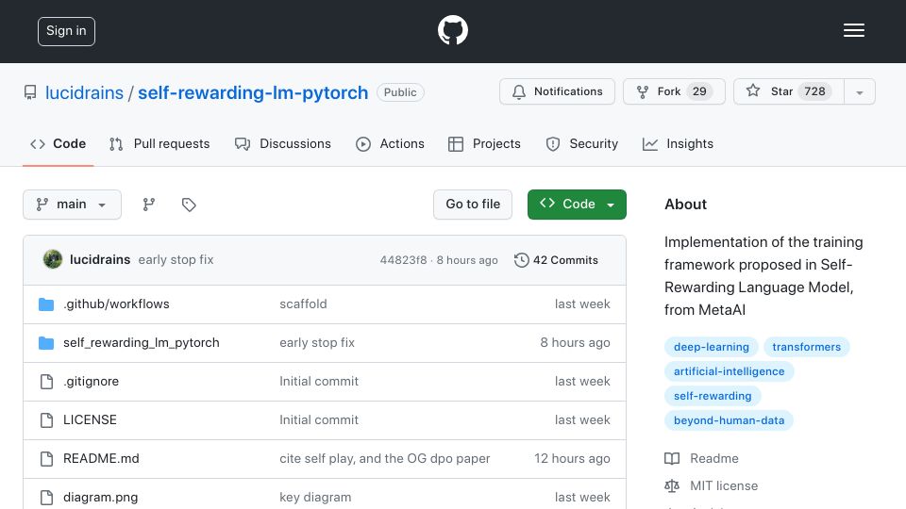Select the transformers topic tag

pyautogui.click(x=807, y=347)
